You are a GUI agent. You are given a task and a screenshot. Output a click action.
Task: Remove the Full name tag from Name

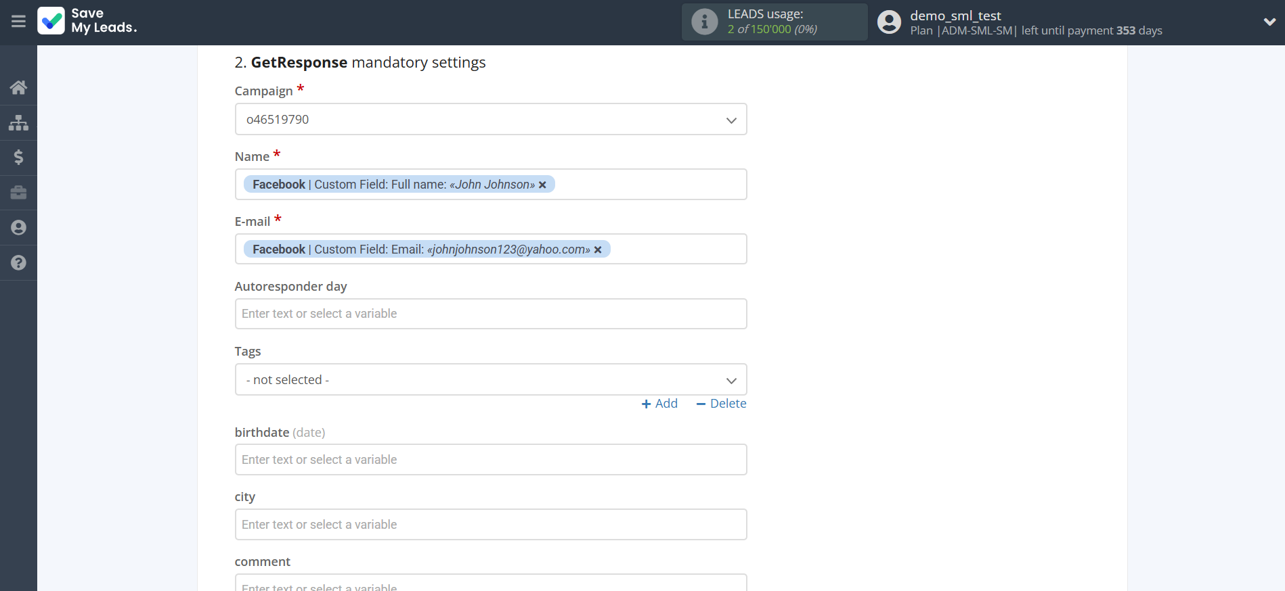(x=542, y=185)
